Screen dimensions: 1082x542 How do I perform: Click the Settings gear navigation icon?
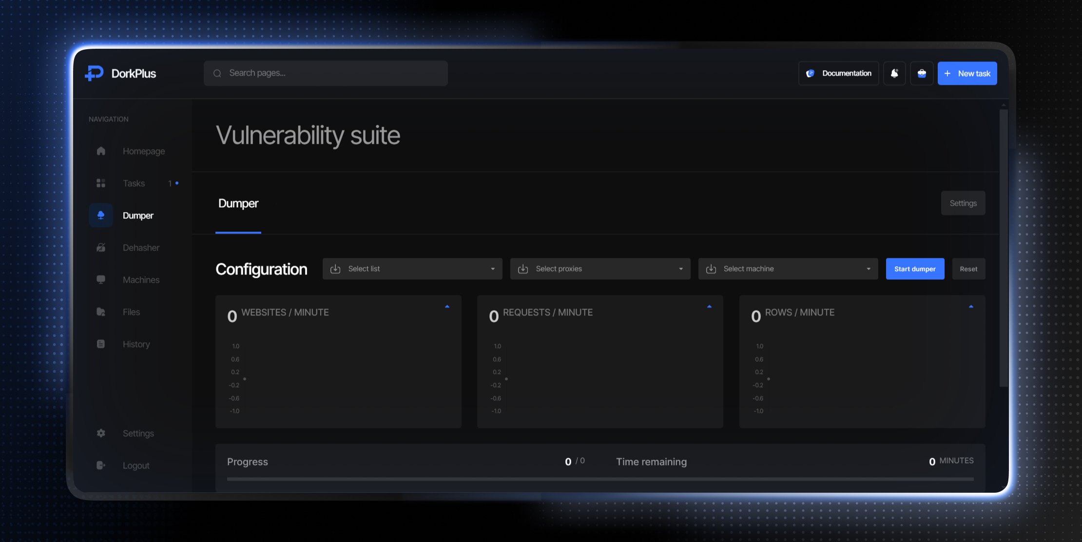(100, 433)
